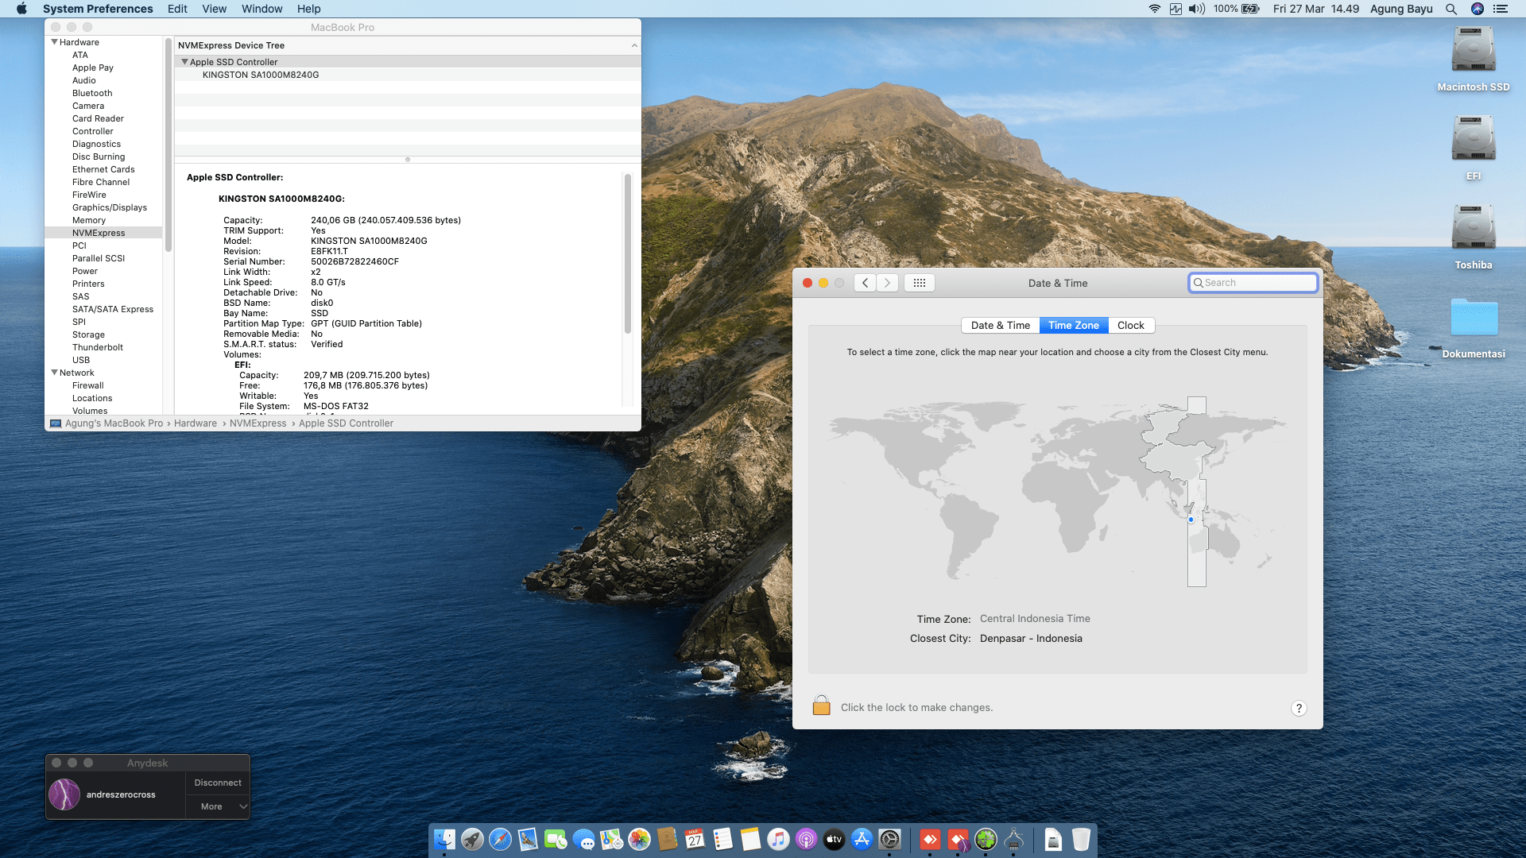The image size is (1526, 858).
Task: Collapse the Apple SSD Controller disclosure triangle
Action: (x=184, y=62)
